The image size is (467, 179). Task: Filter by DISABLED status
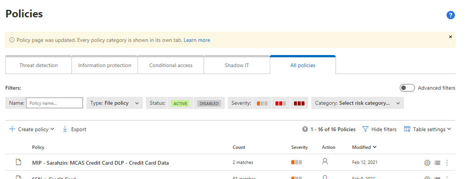pos(209,103)
